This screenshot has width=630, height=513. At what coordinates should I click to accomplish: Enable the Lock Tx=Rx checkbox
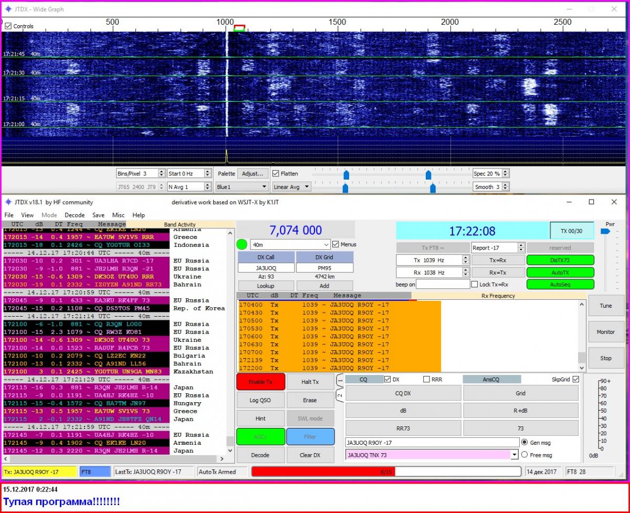point(475,284)
